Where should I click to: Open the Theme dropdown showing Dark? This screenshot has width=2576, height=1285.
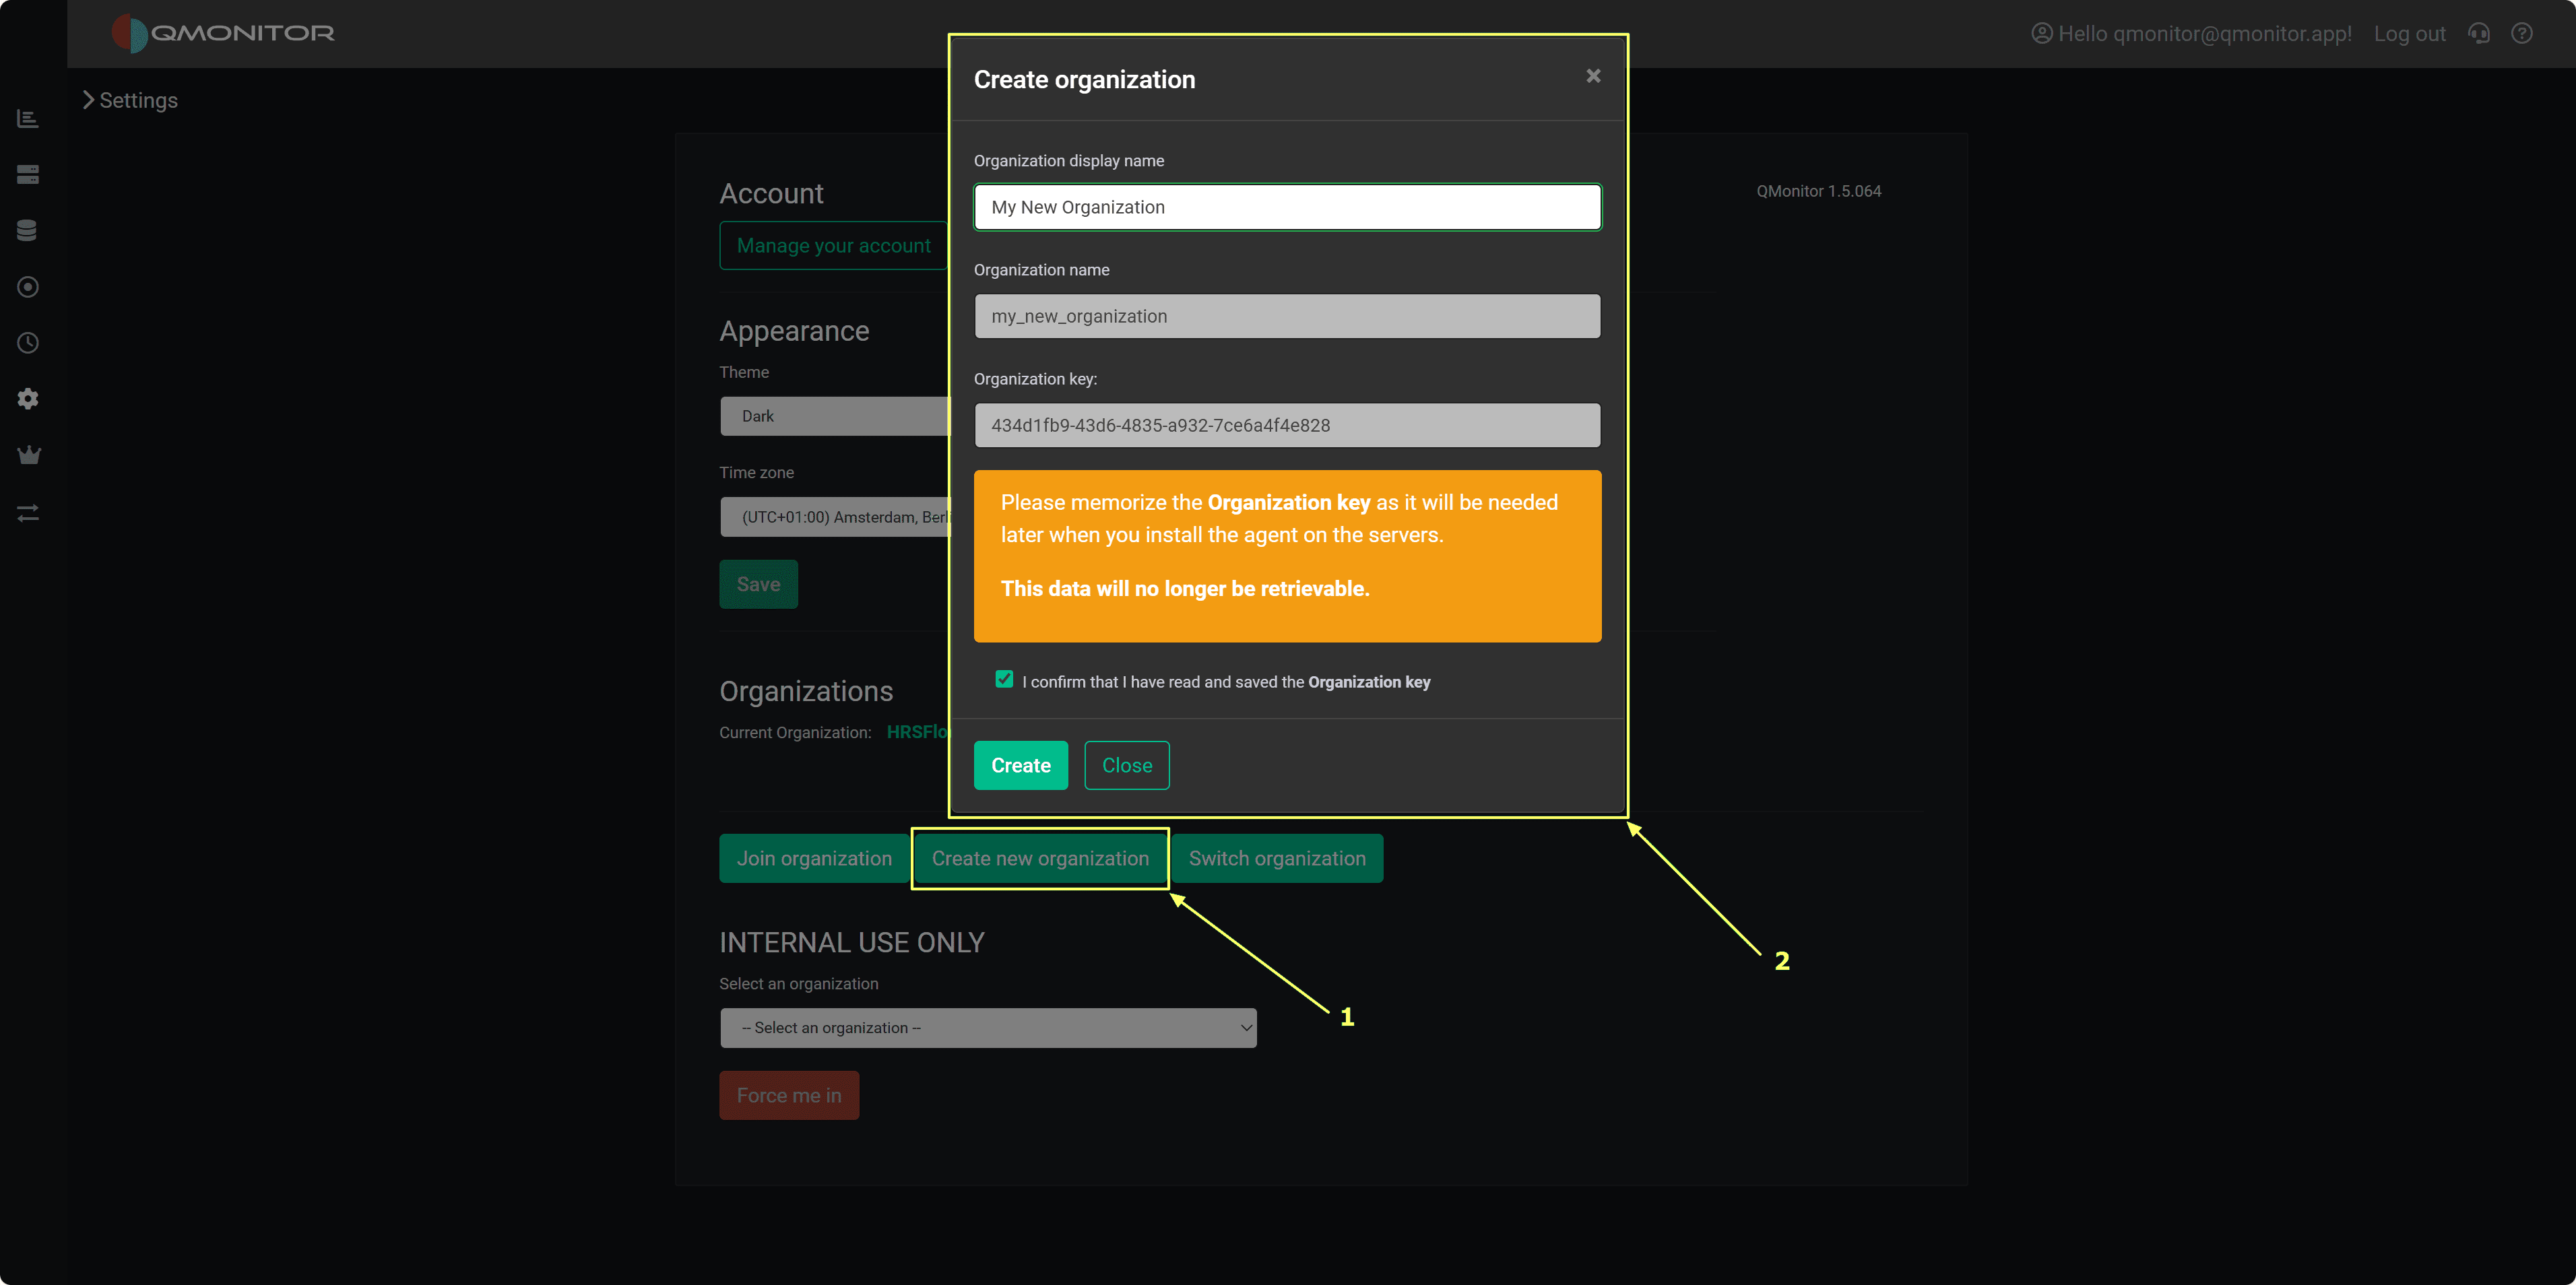[834, 416]
